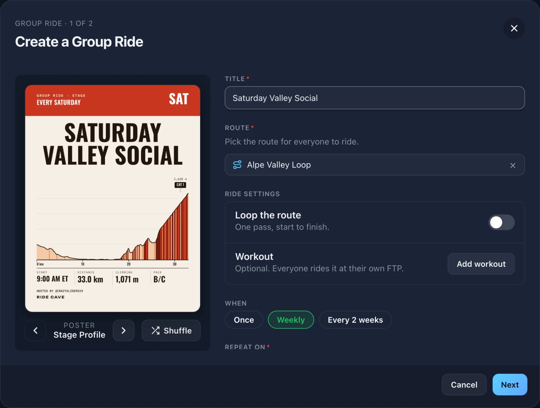Close the Create a Group Ride dialog

tap(514, 28)
